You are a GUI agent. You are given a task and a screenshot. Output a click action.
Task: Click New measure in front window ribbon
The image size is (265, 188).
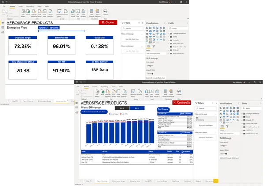(x=165, y=93)
